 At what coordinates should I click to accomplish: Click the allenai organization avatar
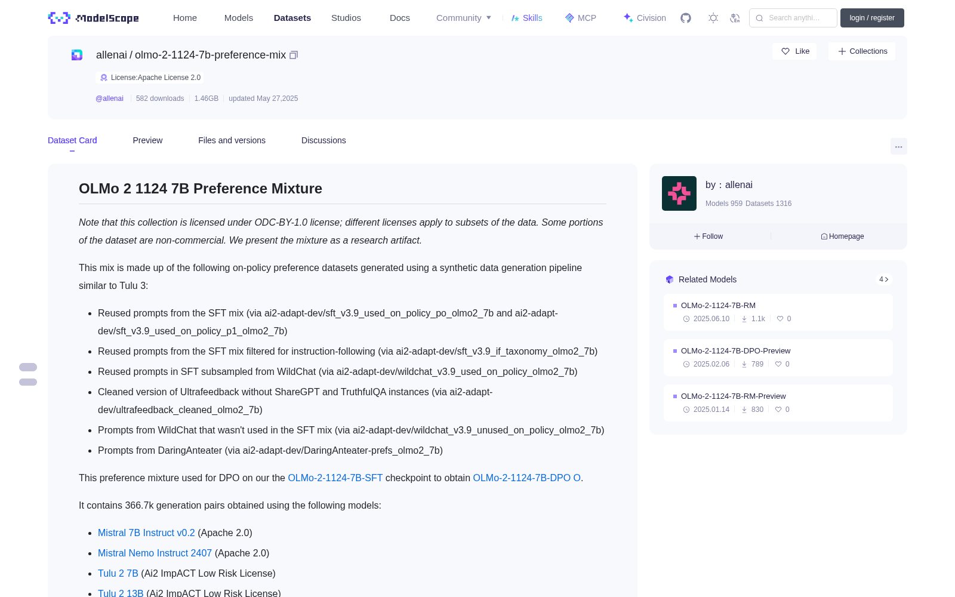pos(679,193)
